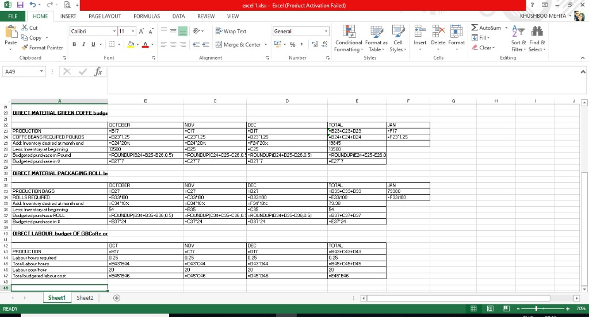Open Sort & Filter menu

tap(518, 38)
